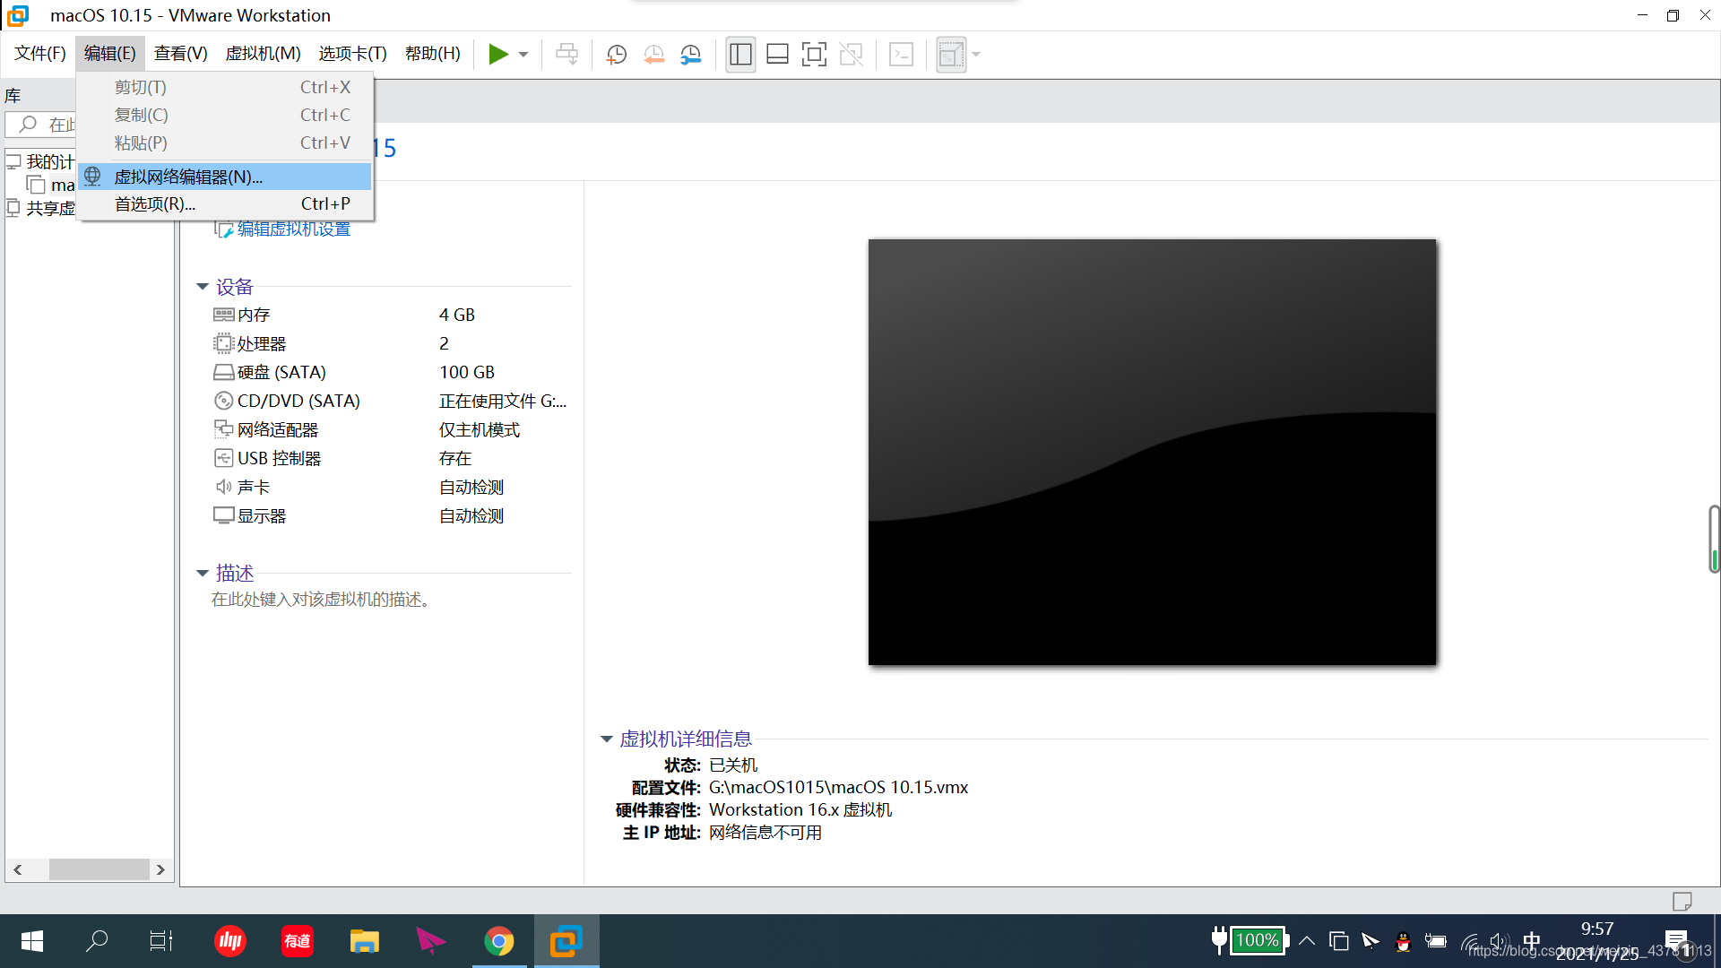Open the 选项卡(T) menu

pos(353,54)
